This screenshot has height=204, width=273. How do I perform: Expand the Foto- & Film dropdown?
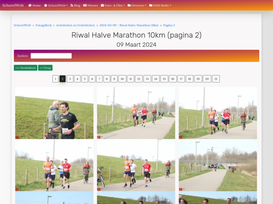[113, 5]
